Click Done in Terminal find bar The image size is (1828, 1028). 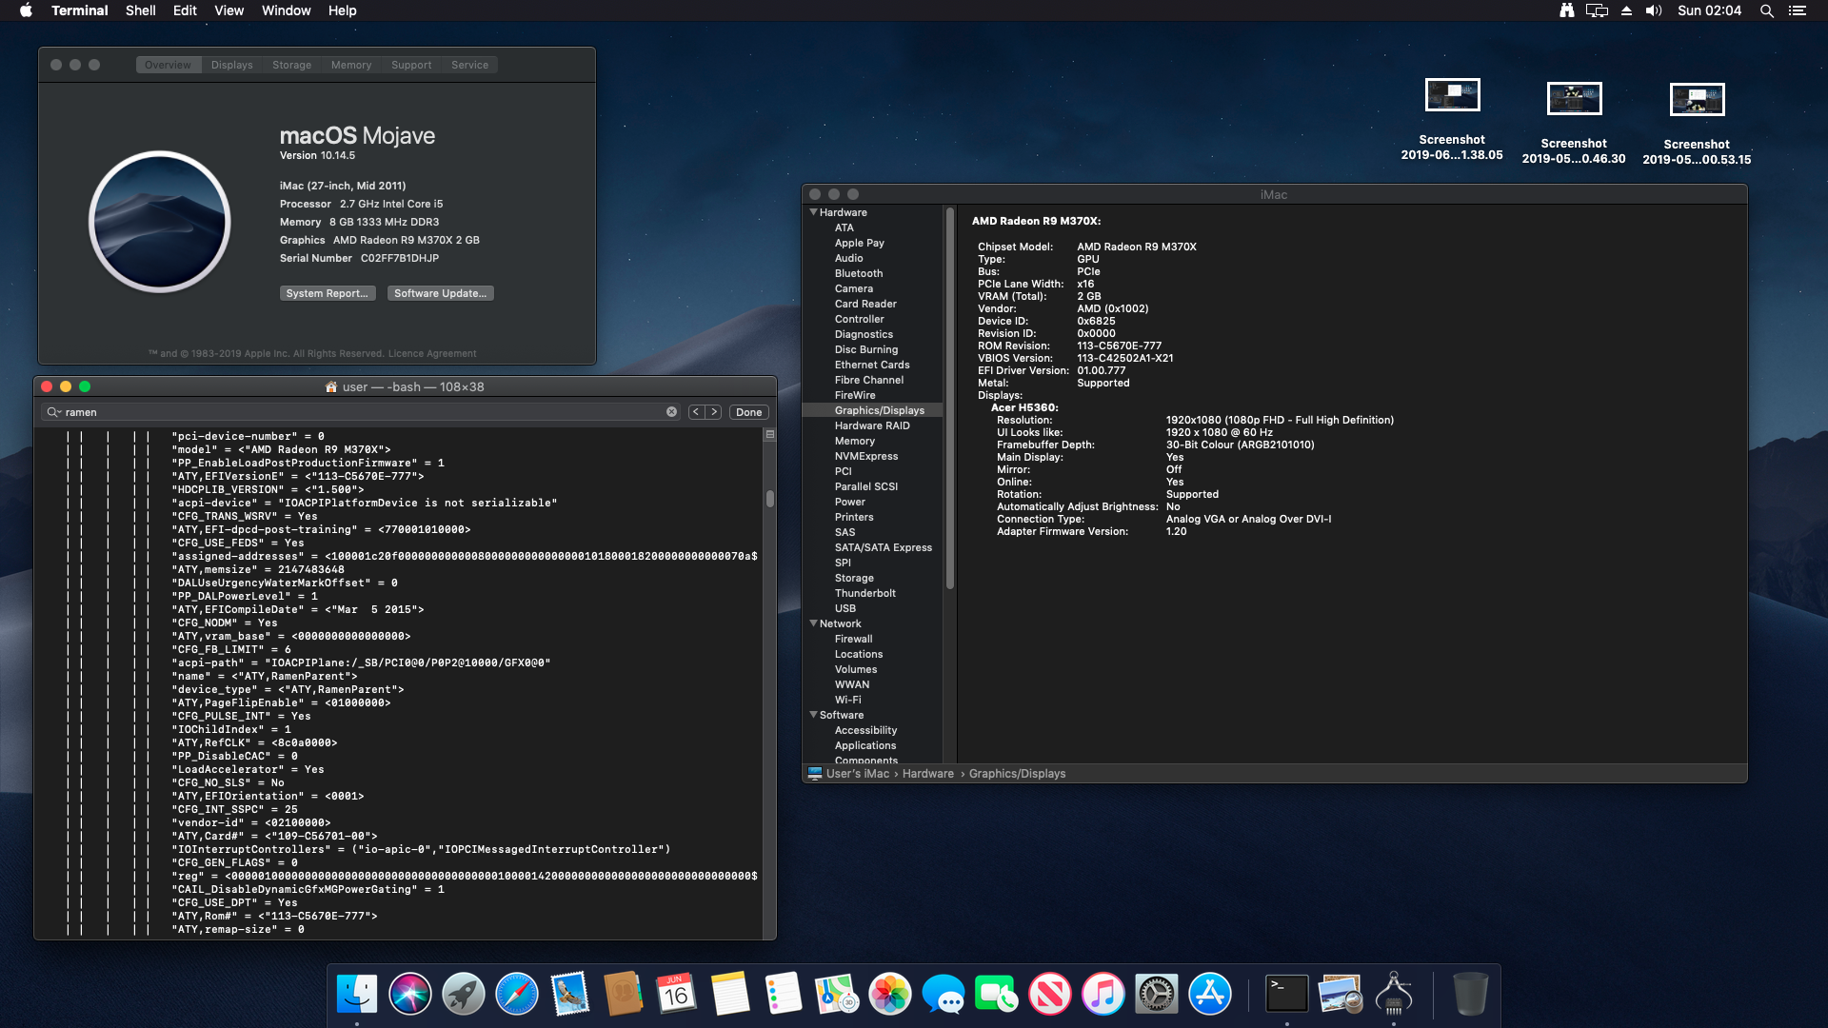pos(749,412)
